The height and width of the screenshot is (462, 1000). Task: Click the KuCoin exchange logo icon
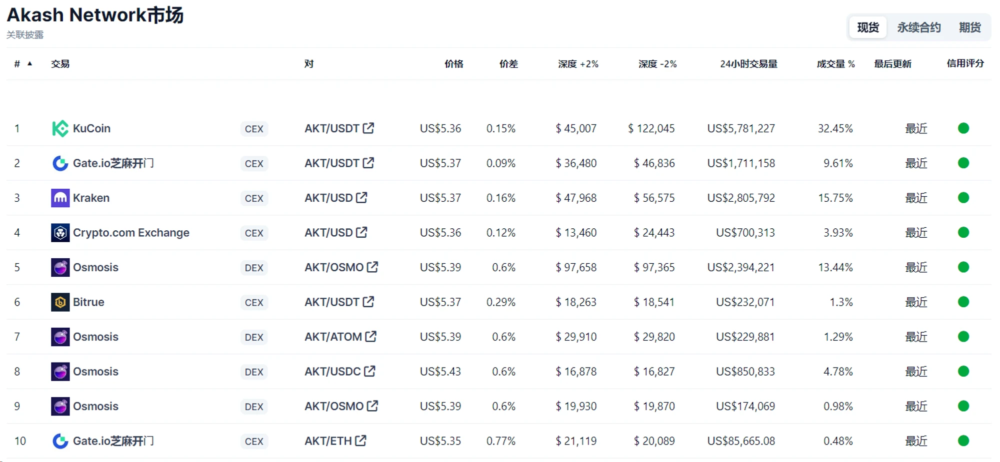(x=60, y=128)
